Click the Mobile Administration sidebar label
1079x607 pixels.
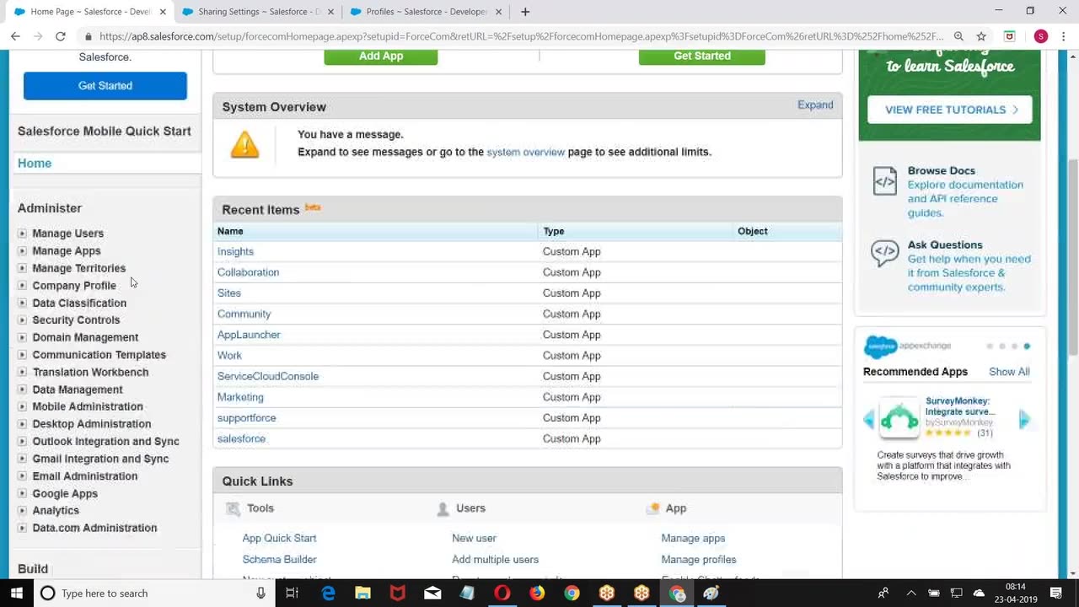click(x=88, y=406)
